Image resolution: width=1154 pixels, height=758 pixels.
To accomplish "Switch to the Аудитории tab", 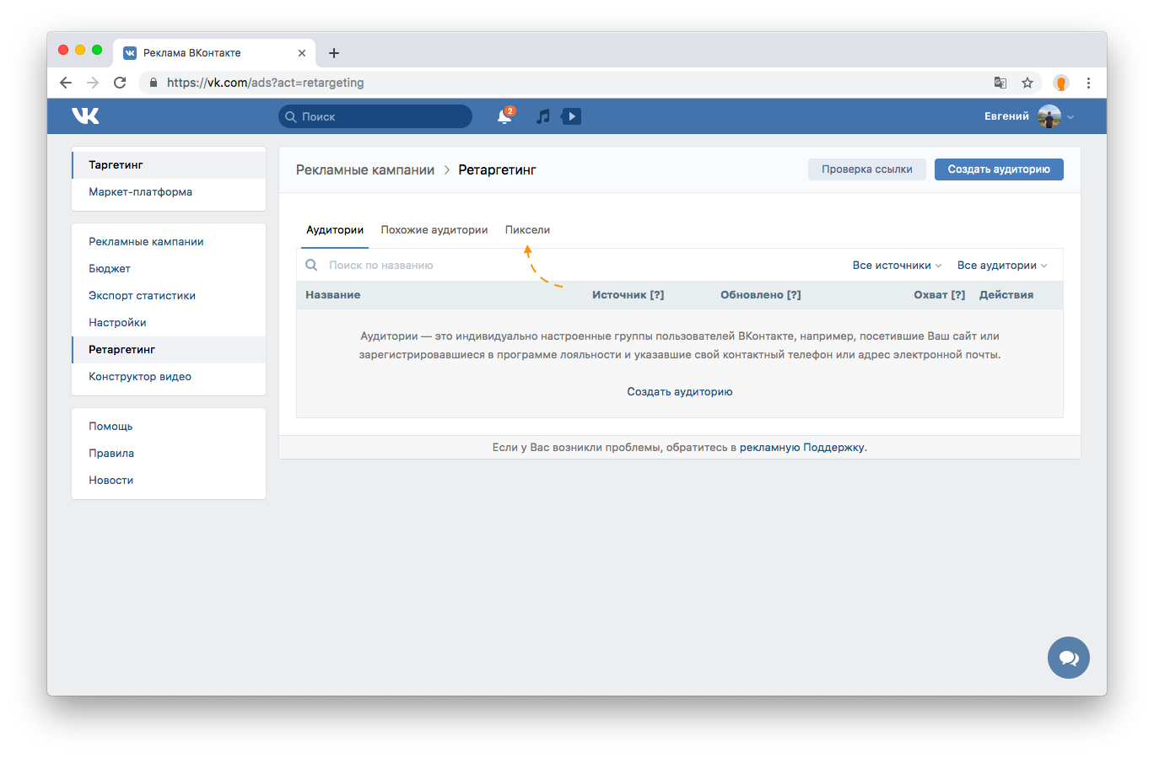I will (335, 230).
